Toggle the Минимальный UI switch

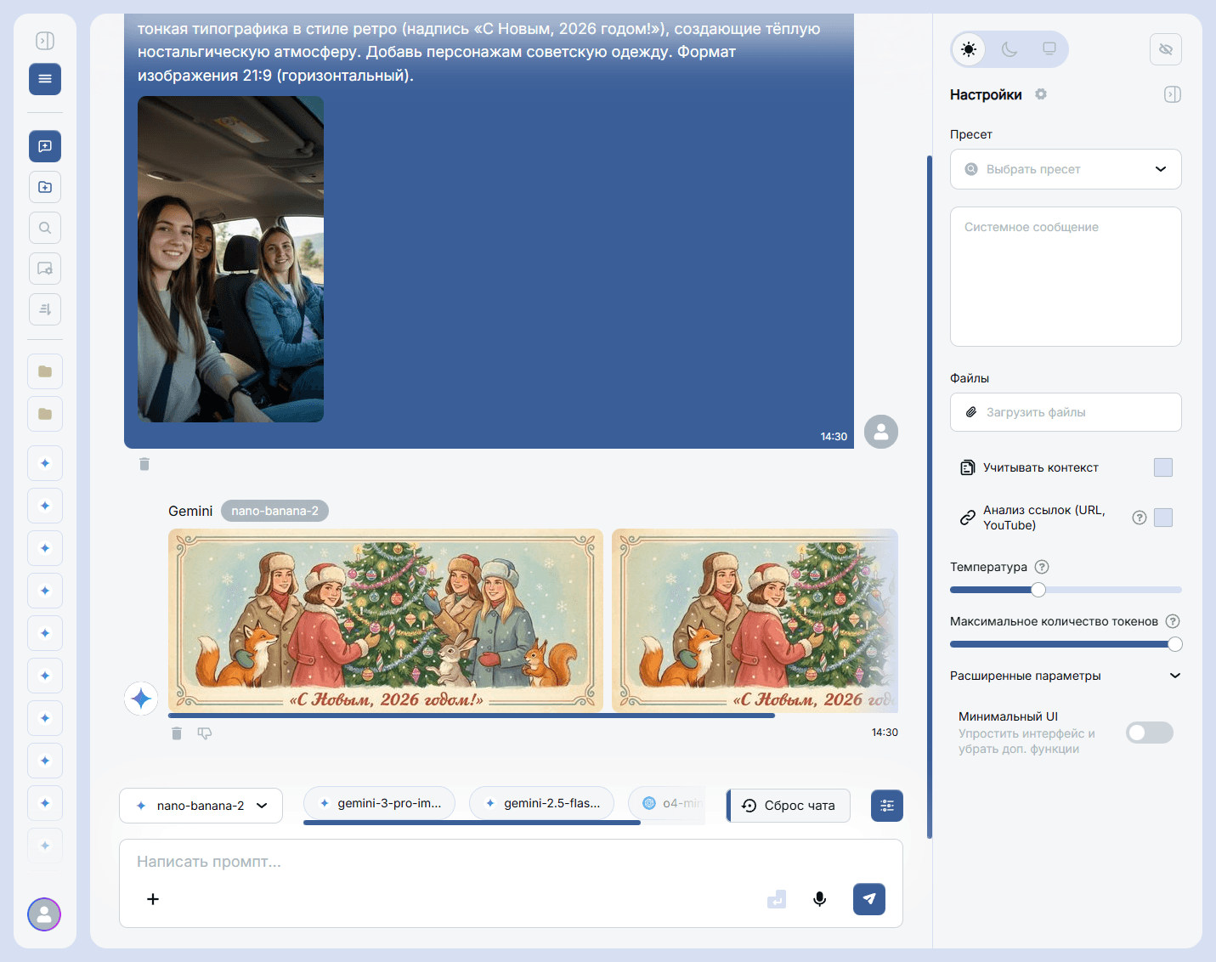1149,733
